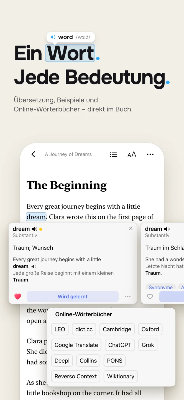The height and width of the screenshot is (400, 184).
Task: Open the table of contents list icon
Action: pos(113,154)
